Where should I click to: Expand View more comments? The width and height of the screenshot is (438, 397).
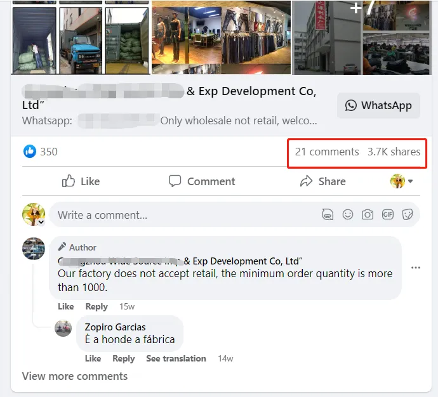tap(75, 376)
